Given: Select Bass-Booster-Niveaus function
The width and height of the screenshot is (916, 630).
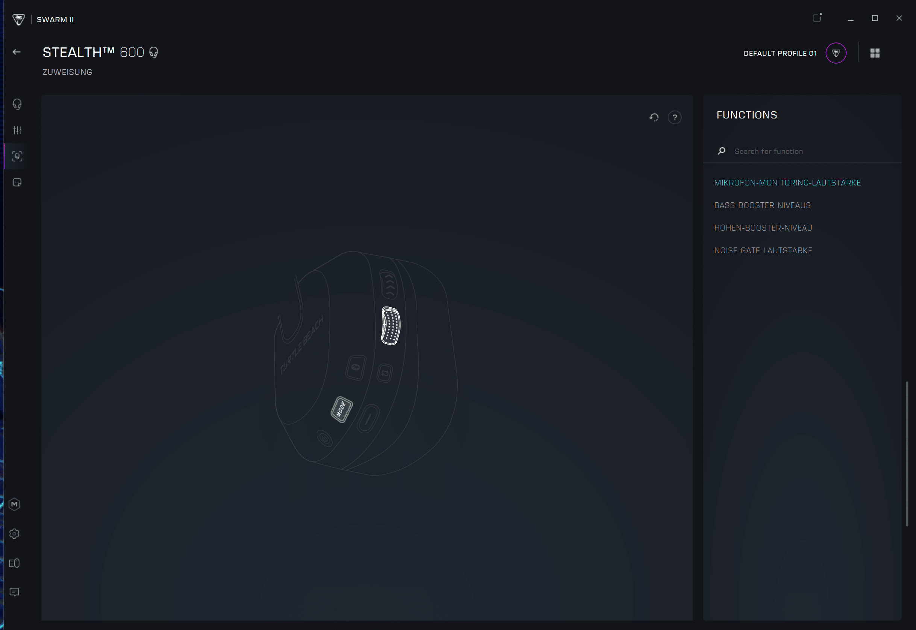Looking at the screenshot, I should tap(762, 205).
